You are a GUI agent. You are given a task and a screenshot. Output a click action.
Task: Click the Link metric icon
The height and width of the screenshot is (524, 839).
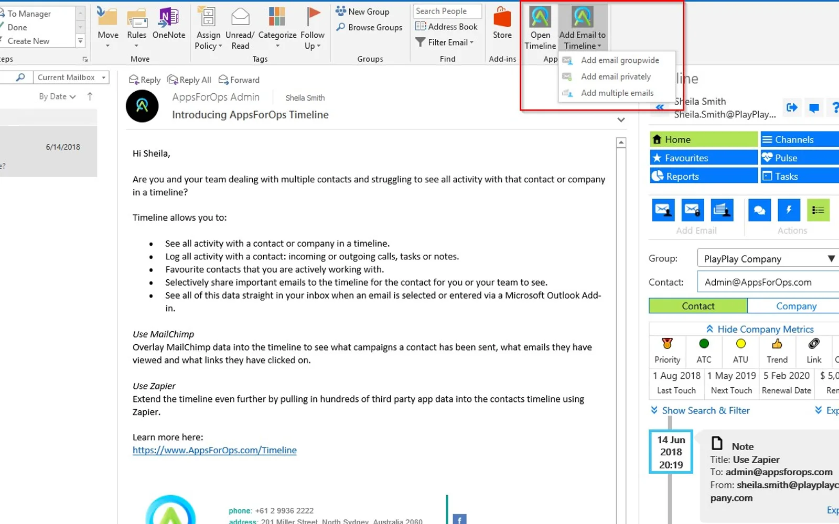click(814, 344)
